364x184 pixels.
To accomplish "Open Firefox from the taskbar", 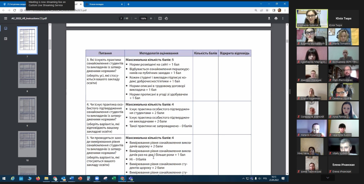I will (x=38, y=178).
